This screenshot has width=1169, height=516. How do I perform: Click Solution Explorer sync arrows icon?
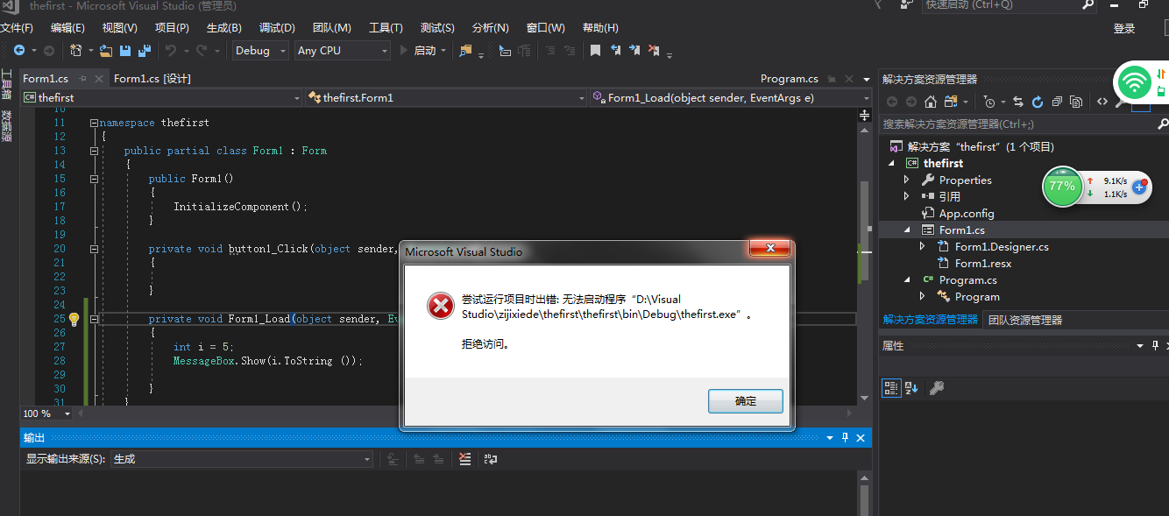tap(1018, 102)
